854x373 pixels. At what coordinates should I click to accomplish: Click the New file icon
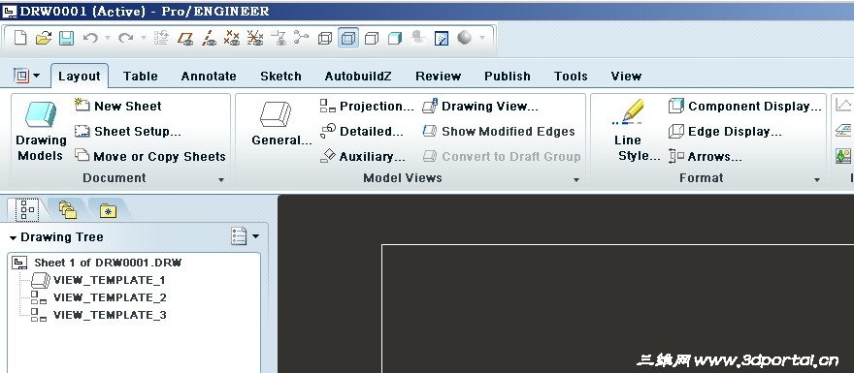click(20, 38)
